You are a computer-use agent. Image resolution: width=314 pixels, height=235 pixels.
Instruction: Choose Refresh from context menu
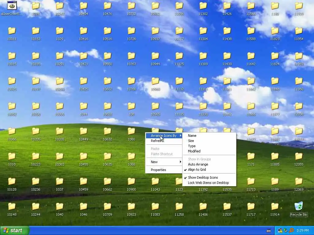point(164,141)
